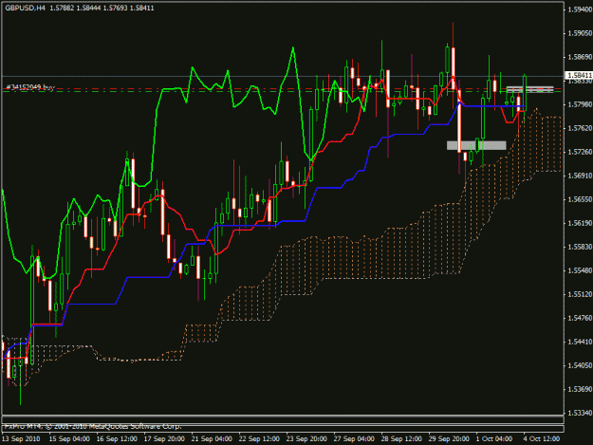Click the 21 Sep 04:00 time label
This screenshot has width=593, height=445.
click(212, 439)
